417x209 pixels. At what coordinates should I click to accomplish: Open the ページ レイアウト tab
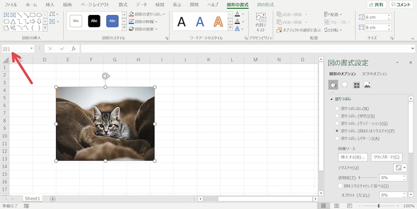[94, 5]
